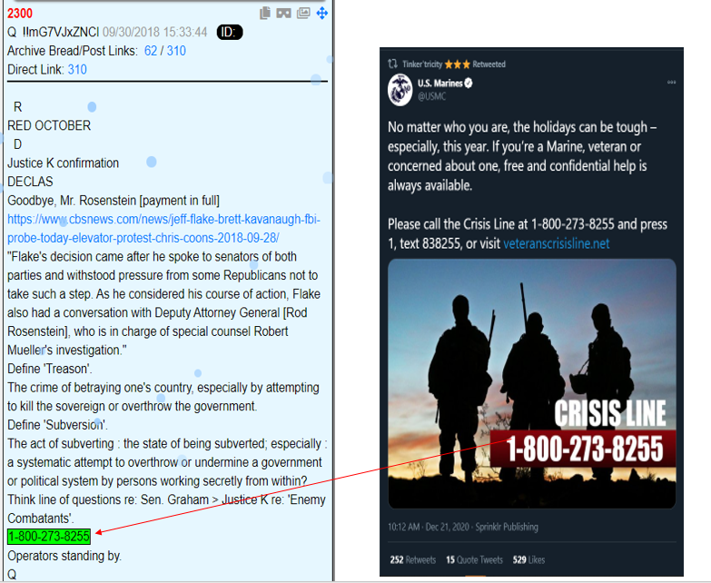Click the retweet arrows icon above tweet
711x583 pixels.
coord(392,64)
